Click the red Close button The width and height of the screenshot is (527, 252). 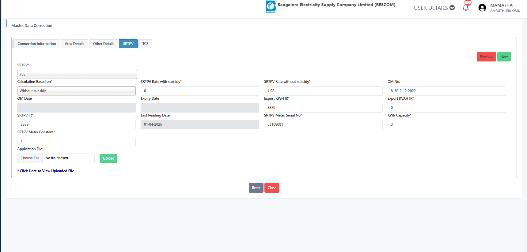pyautogui.click(x=272, y=188)
